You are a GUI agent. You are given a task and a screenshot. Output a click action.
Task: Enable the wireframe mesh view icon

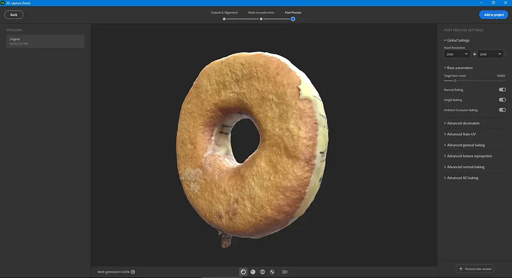[x=262, y=272]
